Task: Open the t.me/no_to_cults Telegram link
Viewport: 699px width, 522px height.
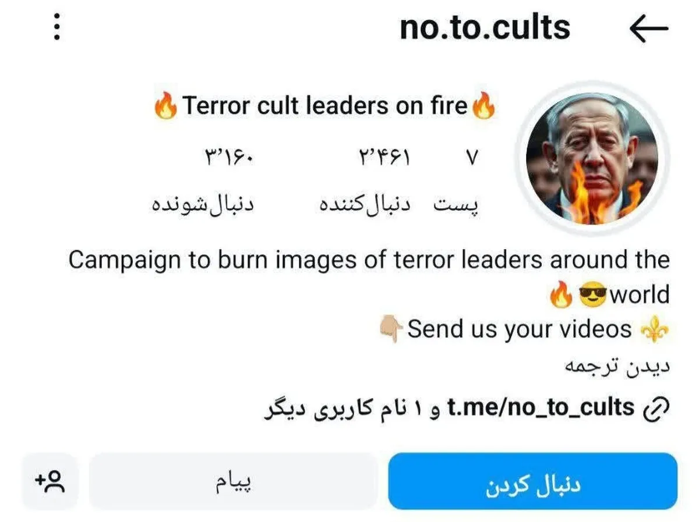Action: point(541,408)
